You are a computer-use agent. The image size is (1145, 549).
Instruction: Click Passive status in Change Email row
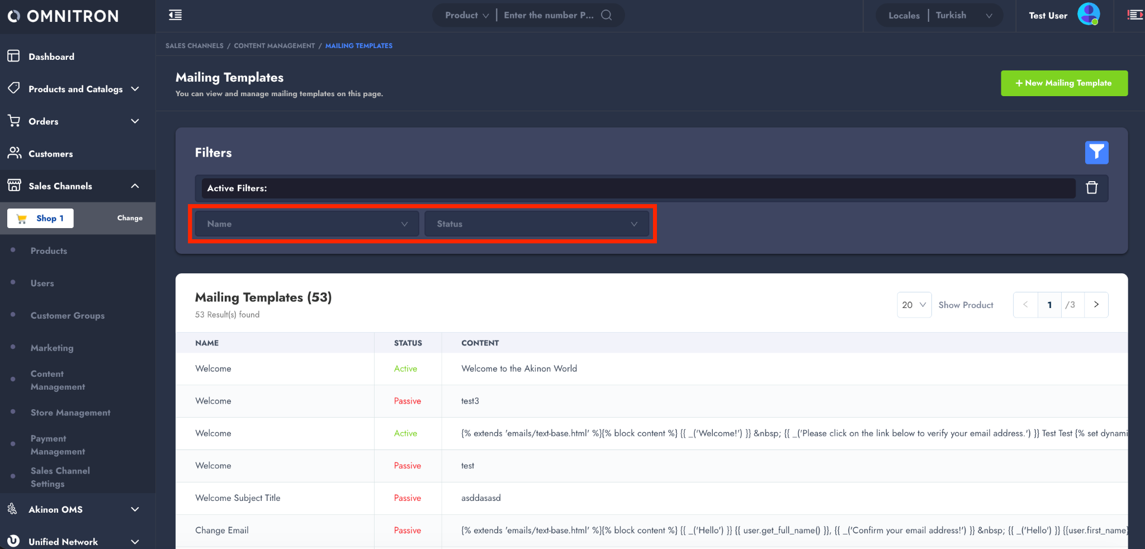[x=408, y=531]
